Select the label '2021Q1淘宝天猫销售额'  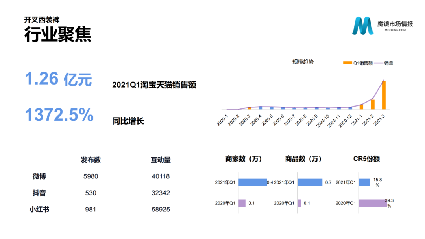coord(154,85)
